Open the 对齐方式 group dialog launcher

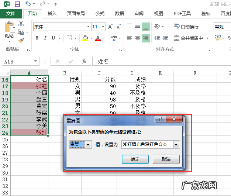click(209, 50)
